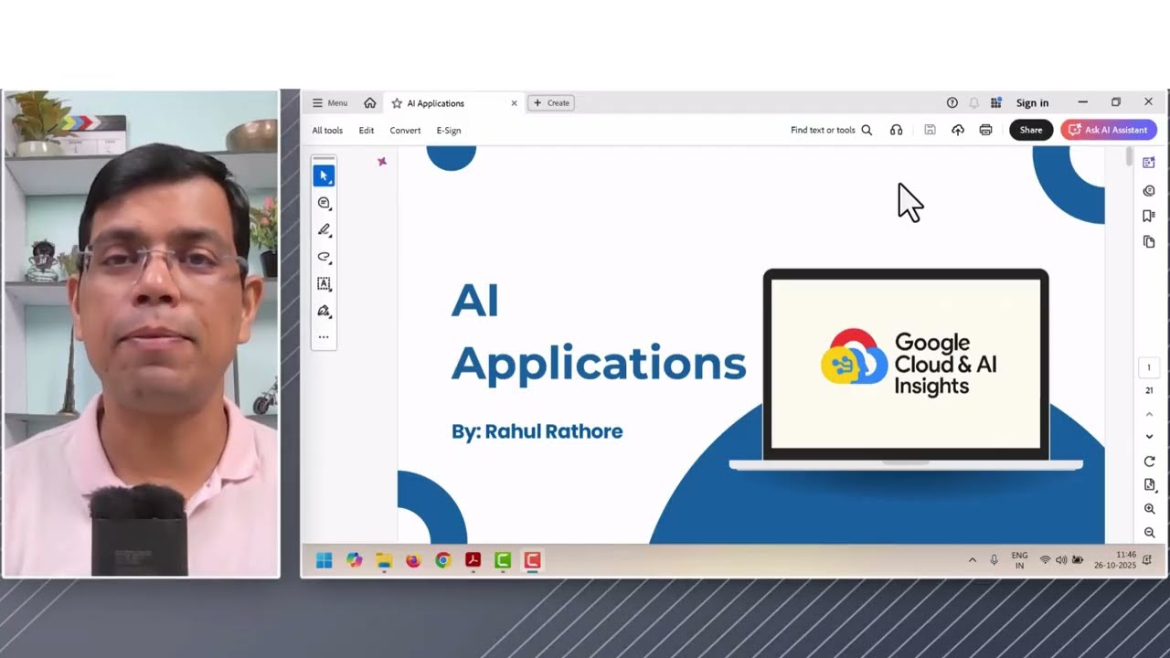Click the Sign in link

coord(1032,103)
